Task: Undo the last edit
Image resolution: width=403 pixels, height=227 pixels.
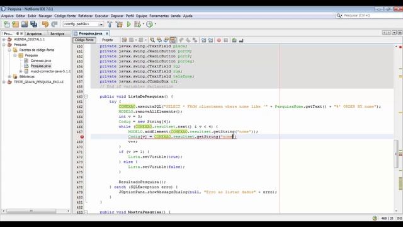Action: (45, 24)
